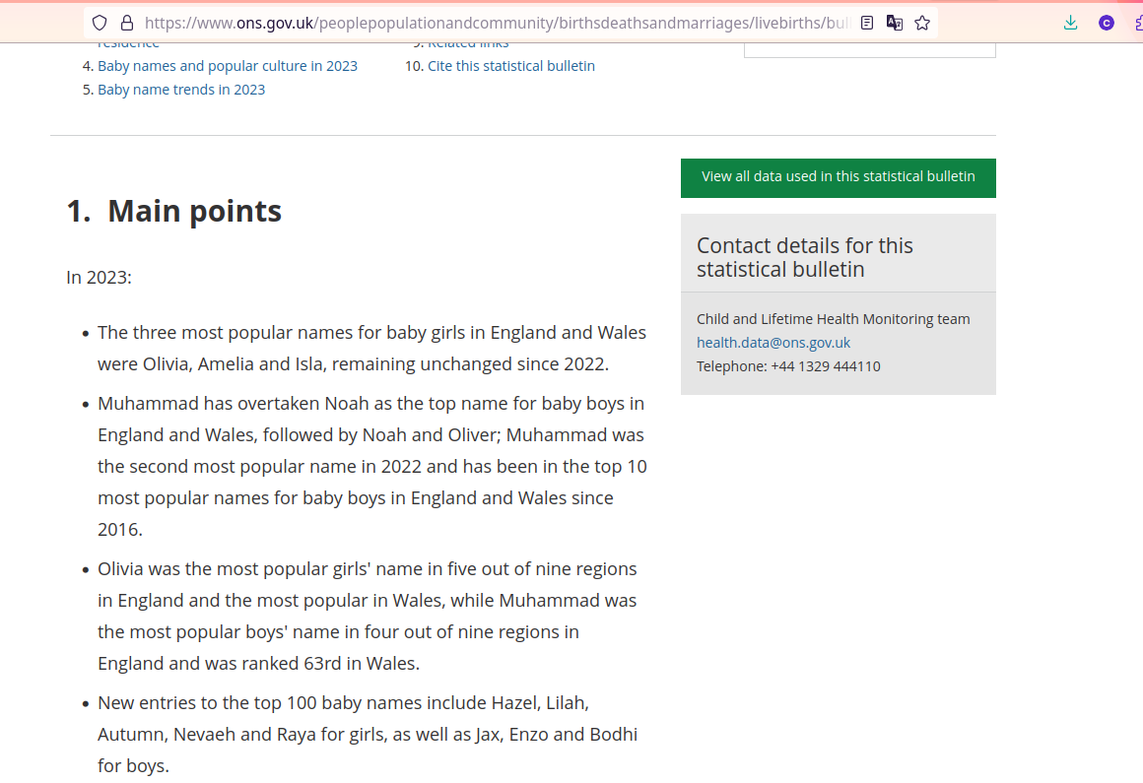Open the downloads panel
This screenshot has height=783, width=1143.
click(x=1071, y=23)
